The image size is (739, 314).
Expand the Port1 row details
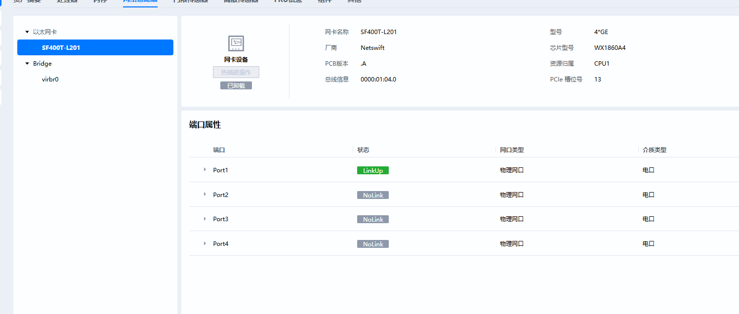[x=205, y=170]
